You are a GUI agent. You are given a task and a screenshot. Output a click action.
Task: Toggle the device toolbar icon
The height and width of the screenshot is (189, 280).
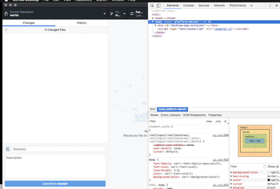[x=158, y=5]
